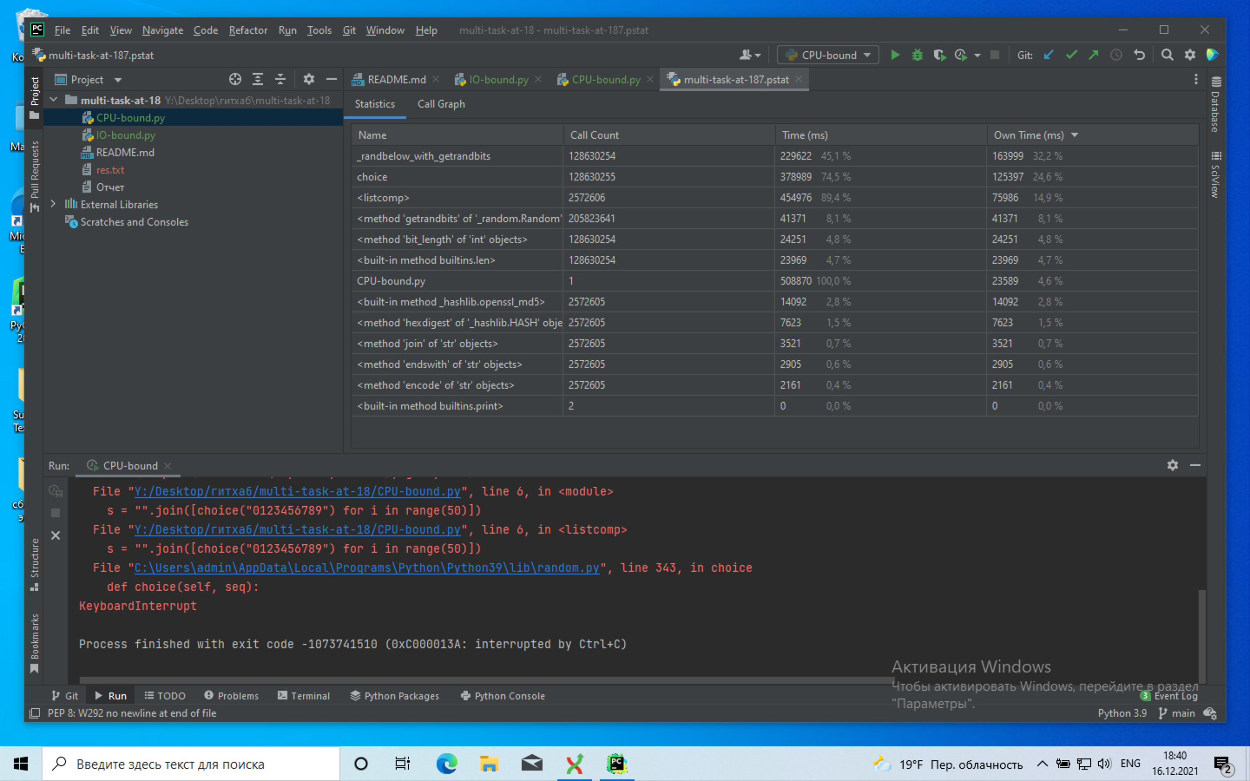Screen dimensions: 1250x781
Task: Sort table by Call Count column header
Action: [594, 135]
